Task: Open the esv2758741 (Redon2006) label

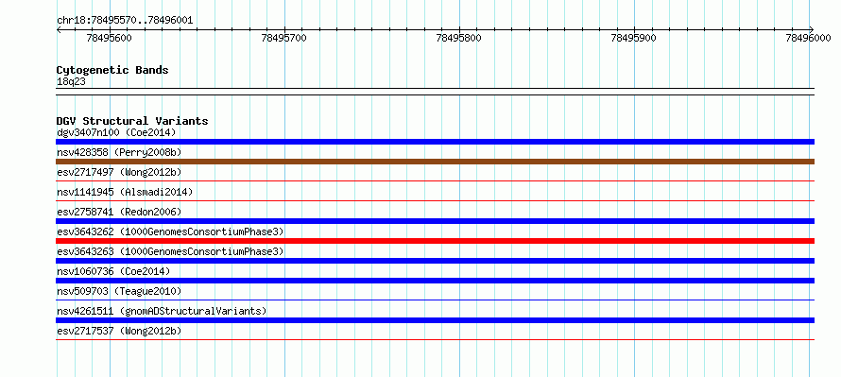Action: click(x=119, y=212)
